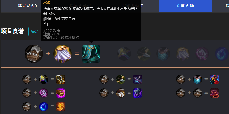Click the Thief's Gloves recipe result icon
The width and height of the screenshot is (229, 114).
[x=214, y=93]
